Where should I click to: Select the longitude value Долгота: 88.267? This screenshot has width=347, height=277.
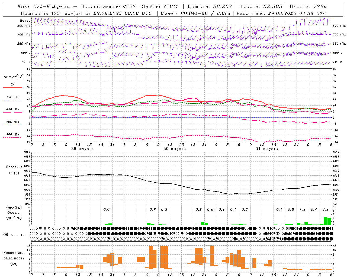pyautogui.click(x=210, y=6)
